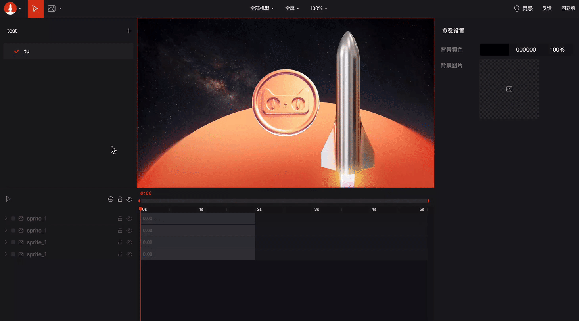579x321 pixels.
Task: Click 反馈 feedback link
Action: tap(547, 8)
